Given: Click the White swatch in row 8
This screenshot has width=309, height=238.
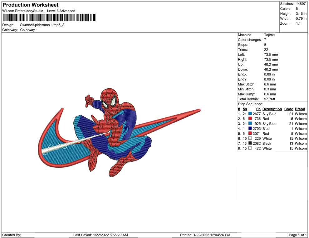Looking at the screenshot, I should point(250,148).
